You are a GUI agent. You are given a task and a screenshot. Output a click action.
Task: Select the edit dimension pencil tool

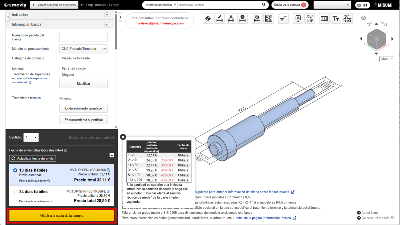(x=219, y=18)
